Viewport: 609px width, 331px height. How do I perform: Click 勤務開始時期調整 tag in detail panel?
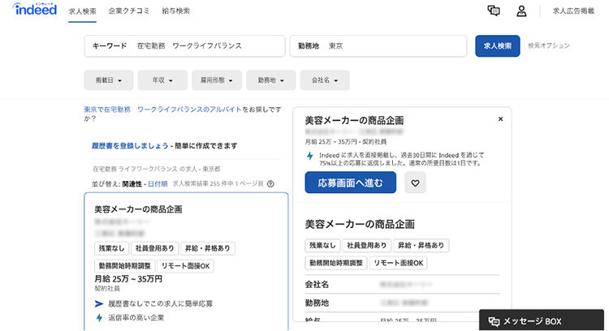tap(336, 263)
